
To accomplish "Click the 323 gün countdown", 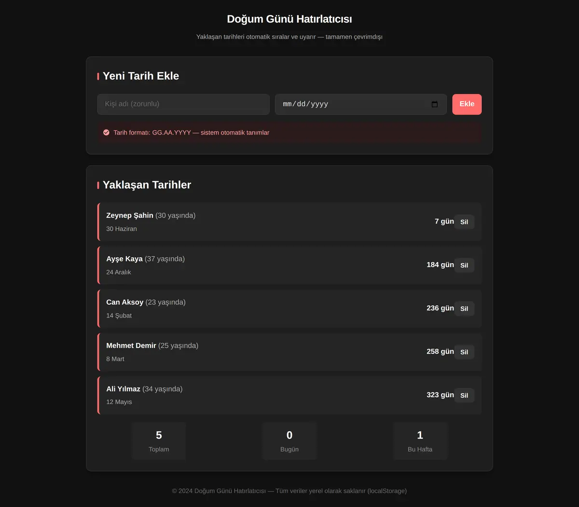I will (x=440, y=395).
